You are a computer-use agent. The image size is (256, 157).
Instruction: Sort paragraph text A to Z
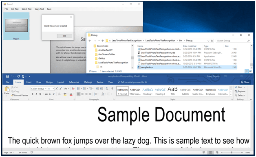click(x=107, y=89)
